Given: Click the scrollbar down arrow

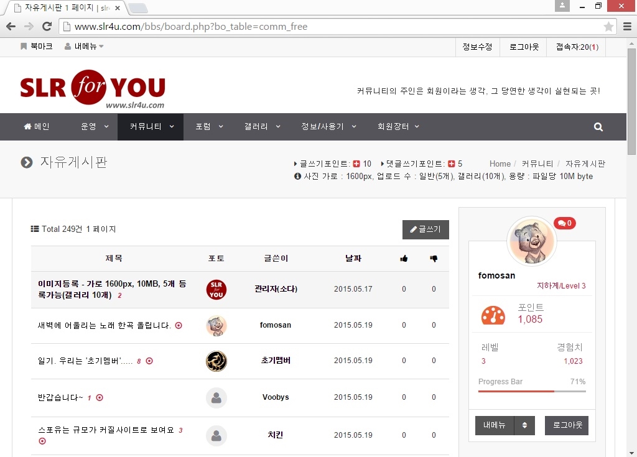Looking at the screenshot, I should click(x=631, y=453).
